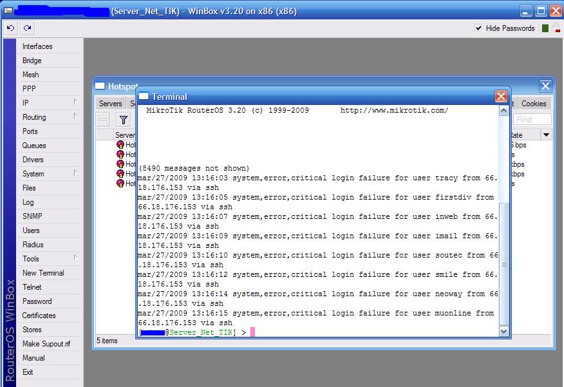Select the second hotspot server row icon
This screenshot has width=564, height=387.
tap(120, 155)
